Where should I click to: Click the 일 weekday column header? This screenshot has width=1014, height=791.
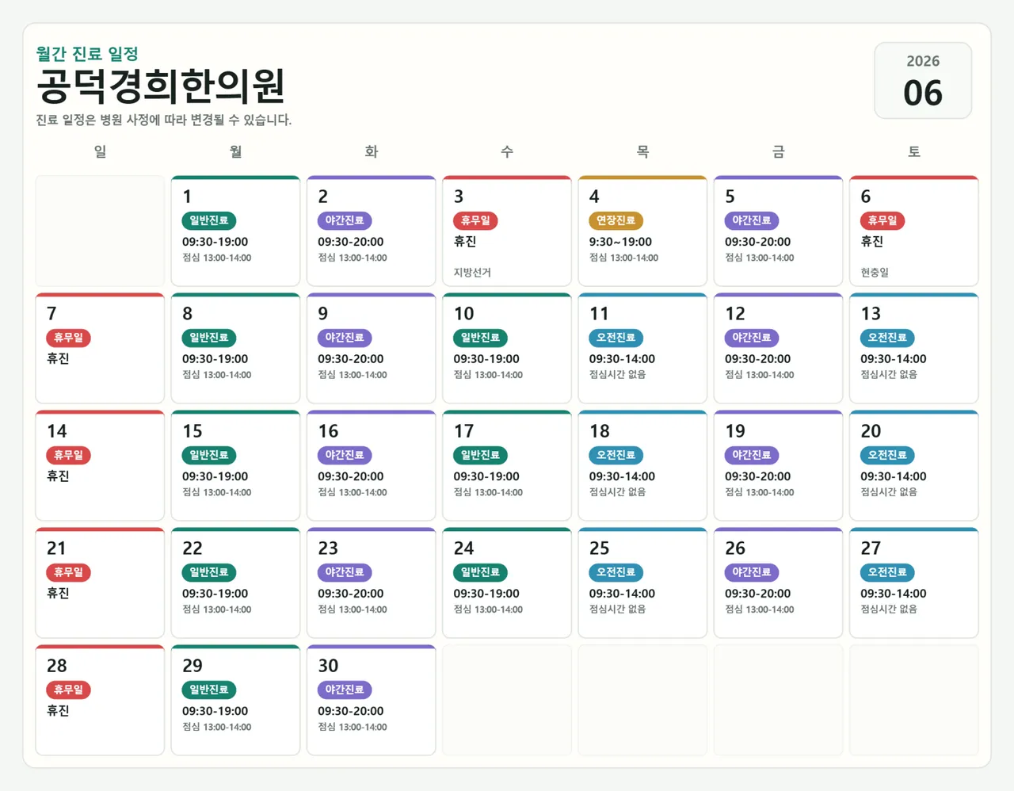100,151
